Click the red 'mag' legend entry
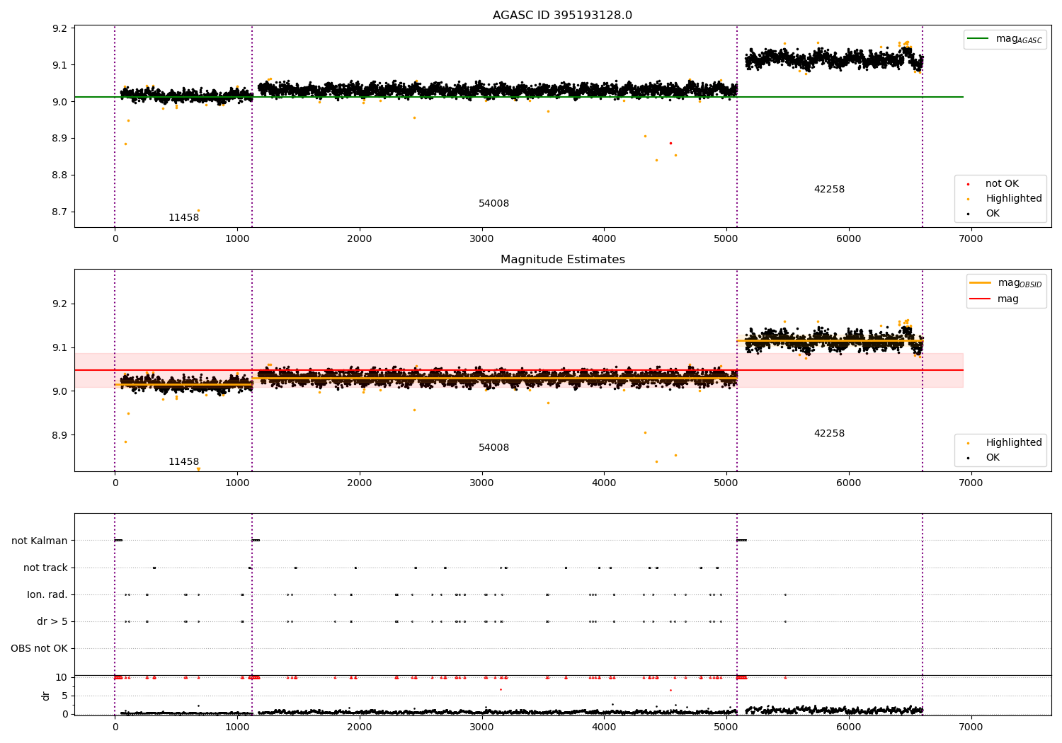Image resolution: width=1062 pixels, height=743 pixels. (995, 299)
